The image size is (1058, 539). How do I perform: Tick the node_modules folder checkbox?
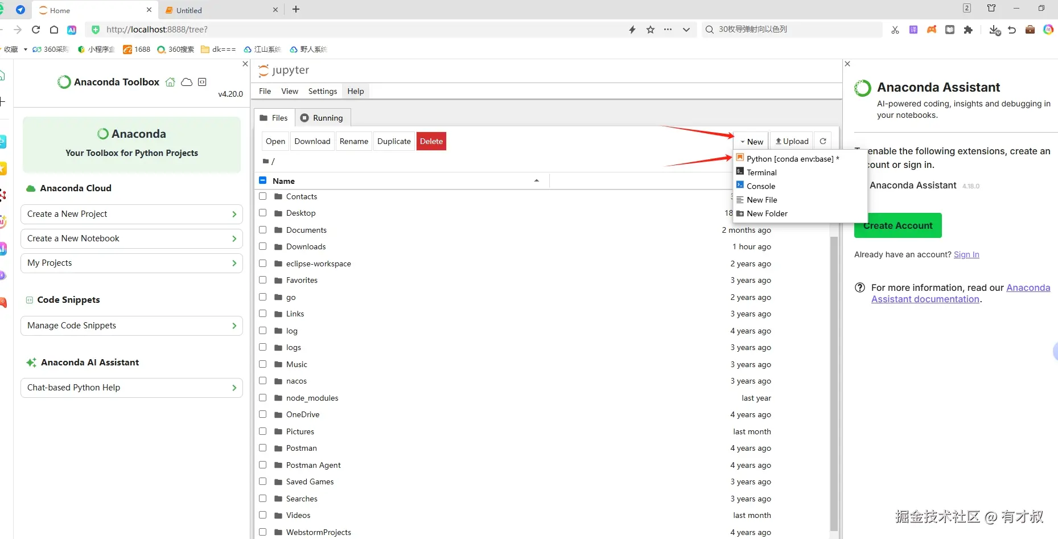pos(263,398)
